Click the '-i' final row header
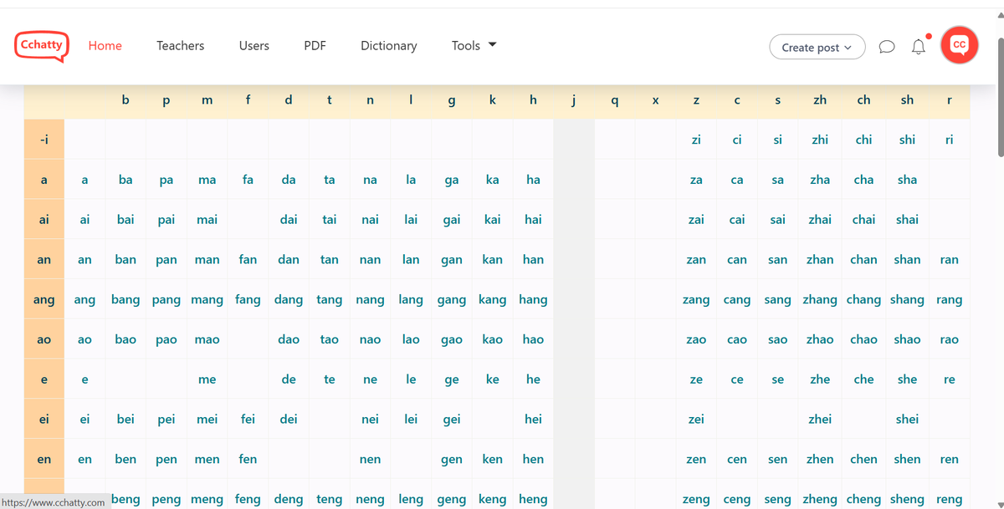This screenshot has width=1004, height=509. coord(44,140)
